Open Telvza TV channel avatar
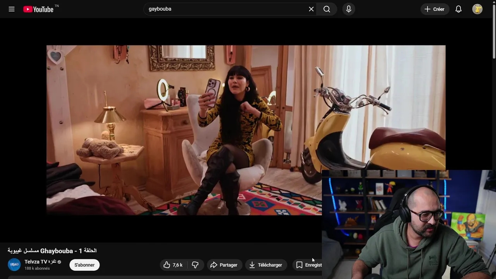The image size is (496, 279). pyautogui.click(x=14, y=265)
